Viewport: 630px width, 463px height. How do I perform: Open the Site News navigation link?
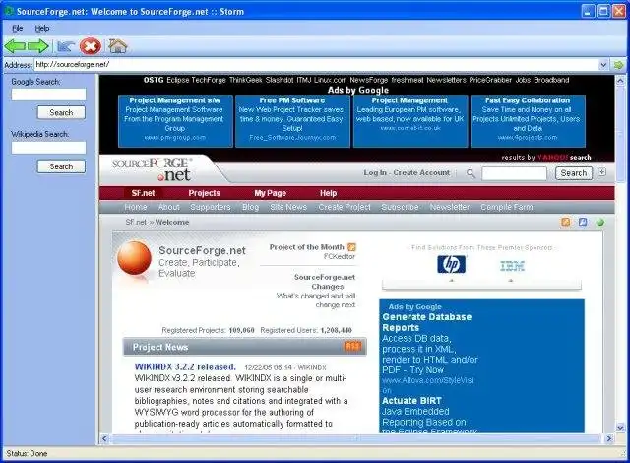tap(288, 207)
